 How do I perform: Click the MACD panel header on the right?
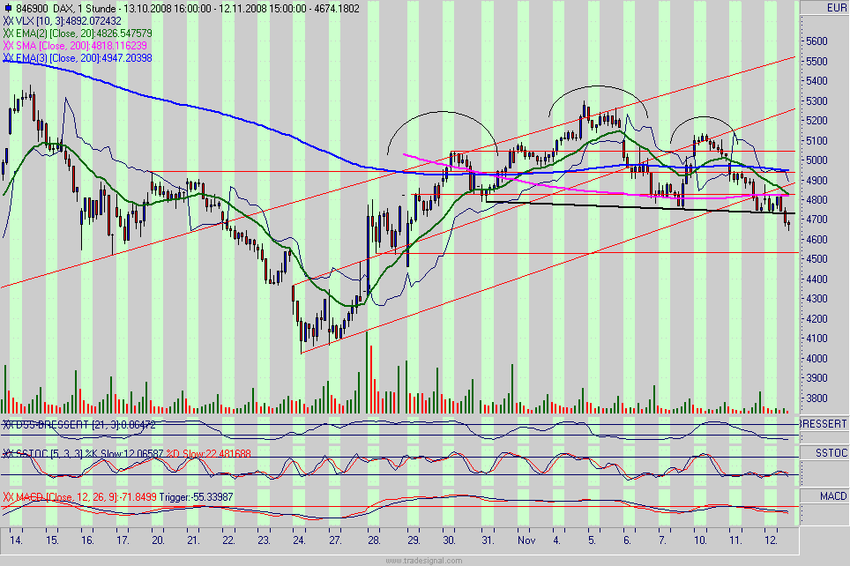pos(833,496)
